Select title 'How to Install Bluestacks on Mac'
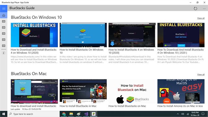 [127, 106]
